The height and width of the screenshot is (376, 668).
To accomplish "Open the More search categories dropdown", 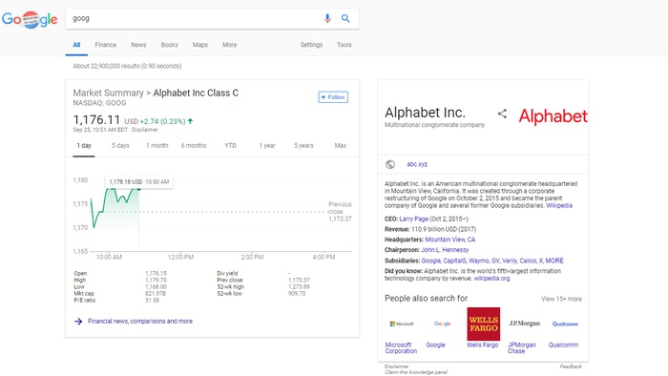I will 230,45.
